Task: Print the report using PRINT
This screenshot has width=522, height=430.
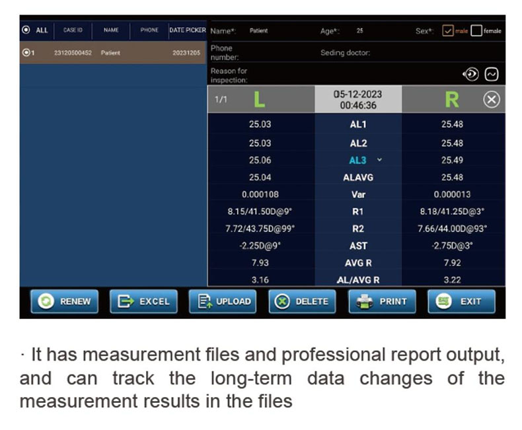Action: point(382,301)
